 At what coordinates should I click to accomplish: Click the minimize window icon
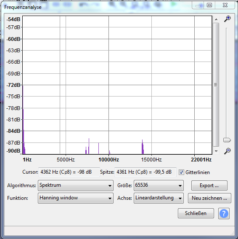[x=198, y=5]
